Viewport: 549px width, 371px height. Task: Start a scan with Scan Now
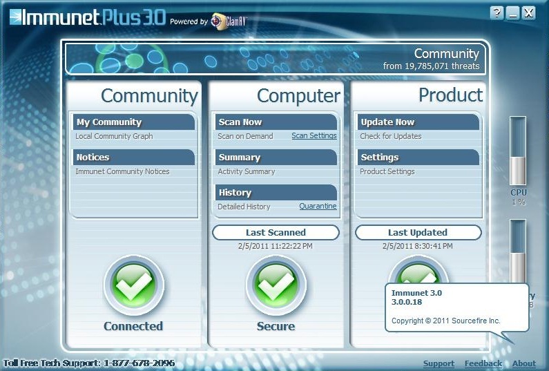click(276, 122)
